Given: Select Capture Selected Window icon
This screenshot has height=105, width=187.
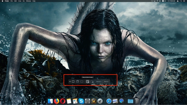Looking at the screenshot, I should point(77,81).
